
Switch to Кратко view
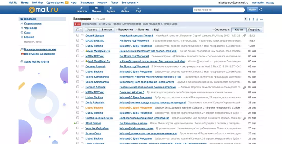tap(239, 30)
